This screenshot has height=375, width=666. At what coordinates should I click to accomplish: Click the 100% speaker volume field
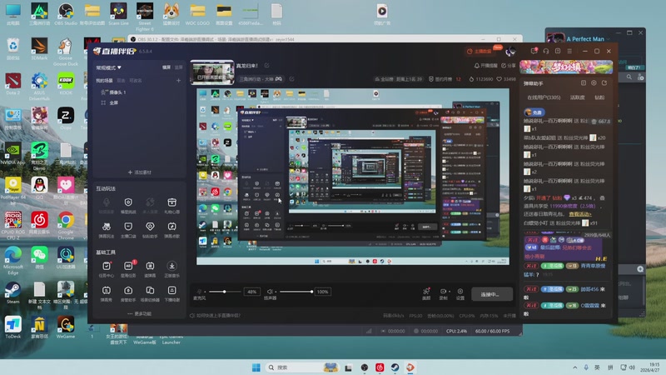323,292
